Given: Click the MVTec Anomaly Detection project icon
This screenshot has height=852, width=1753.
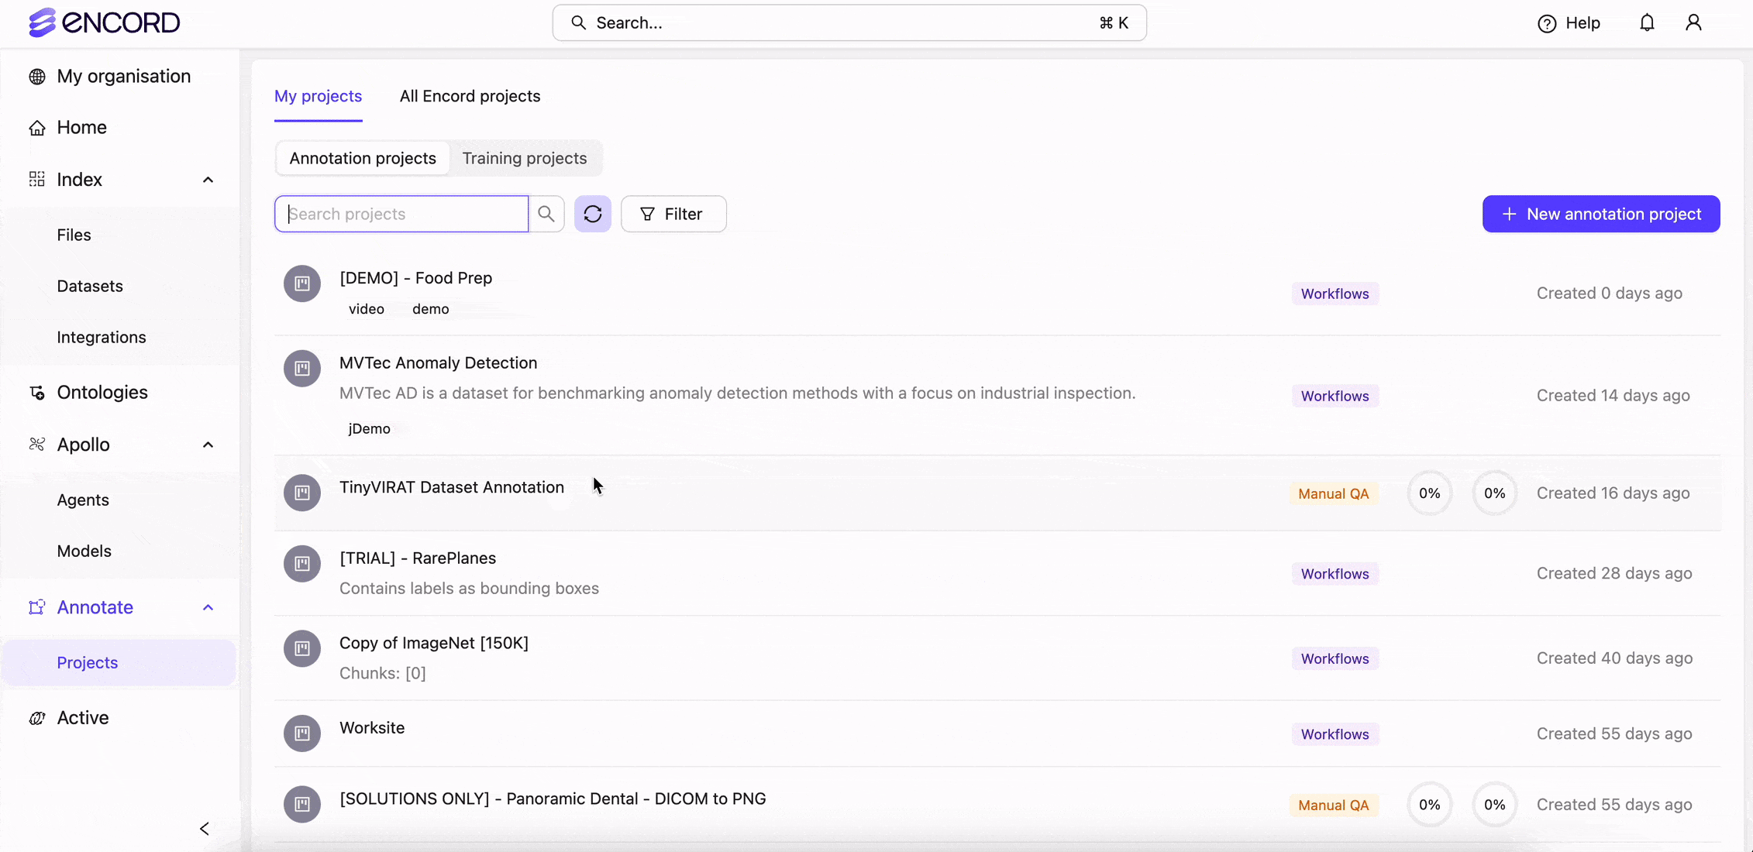Looking at the screenshot, I should pyautogui.click(x=302, y=368).
